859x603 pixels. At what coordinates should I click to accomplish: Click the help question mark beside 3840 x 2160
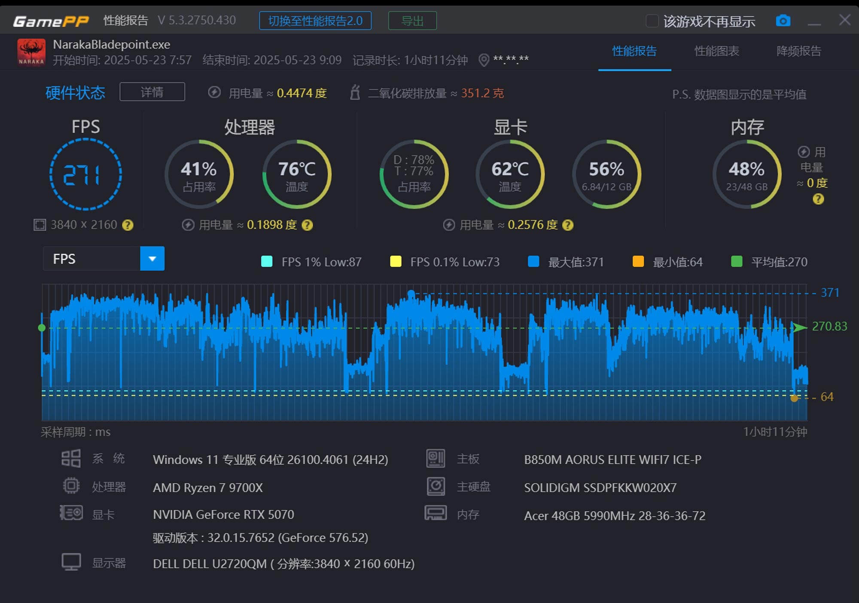128,225
